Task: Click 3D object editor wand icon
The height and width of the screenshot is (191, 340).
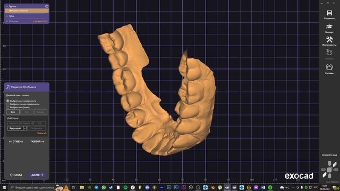Action: pos(8,87)
